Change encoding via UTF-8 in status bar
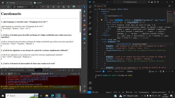The image size is (175, 98). pyautogui.click(x=115, y=92)
